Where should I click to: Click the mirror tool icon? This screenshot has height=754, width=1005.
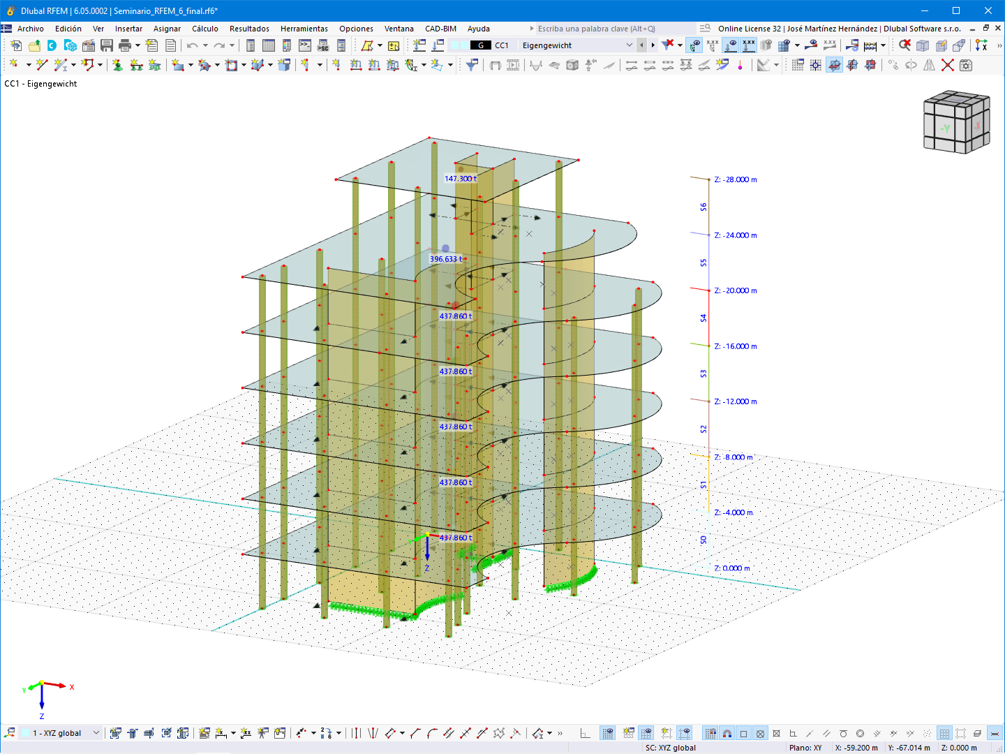tap(929, 65)
